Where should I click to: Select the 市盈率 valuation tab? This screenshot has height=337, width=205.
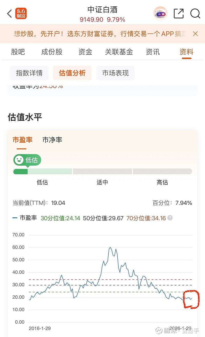click(23, 140)
